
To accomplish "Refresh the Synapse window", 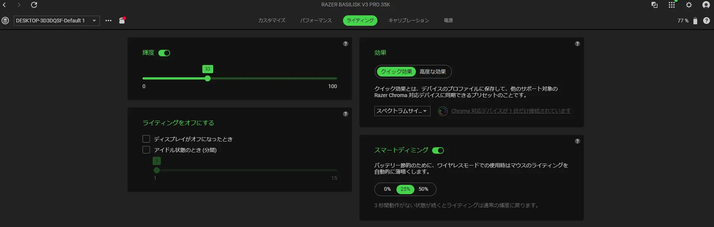I will (34, 5).
